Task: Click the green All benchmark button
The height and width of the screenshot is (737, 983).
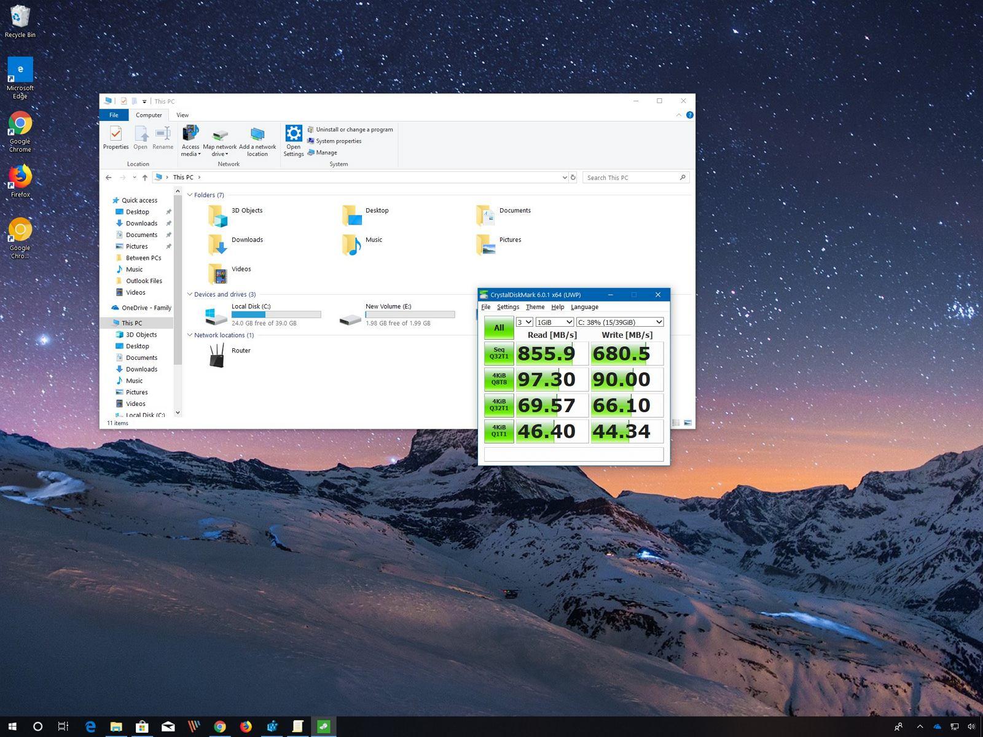Action: pos(498,327)
